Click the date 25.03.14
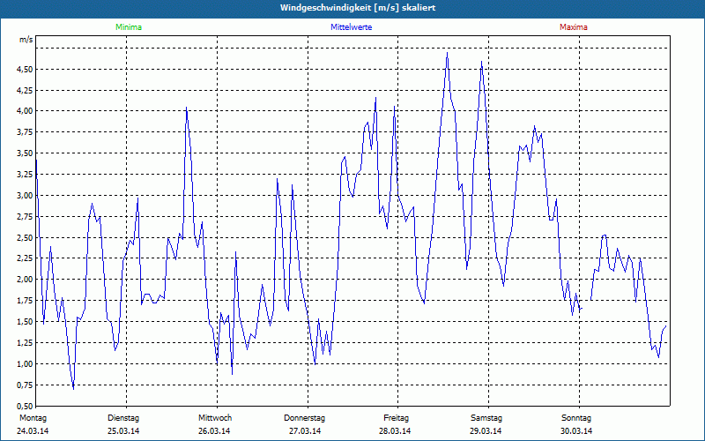The height and width of the screenshot is (441, 705). pyautogui.click(x=123, y=431)
